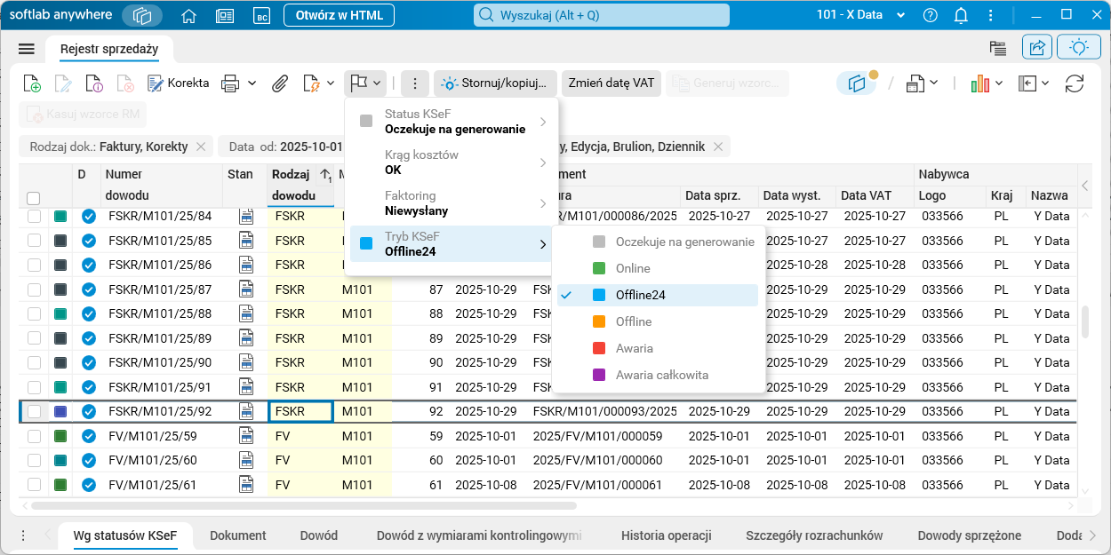
Task: Click the vertical scrollbar thumb of the table
Action: [x=1084, y=321]
